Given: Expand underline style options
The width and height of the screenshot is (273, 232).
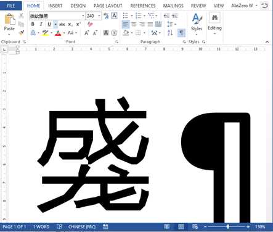Looking at the screenshot, I should [55, 25].
